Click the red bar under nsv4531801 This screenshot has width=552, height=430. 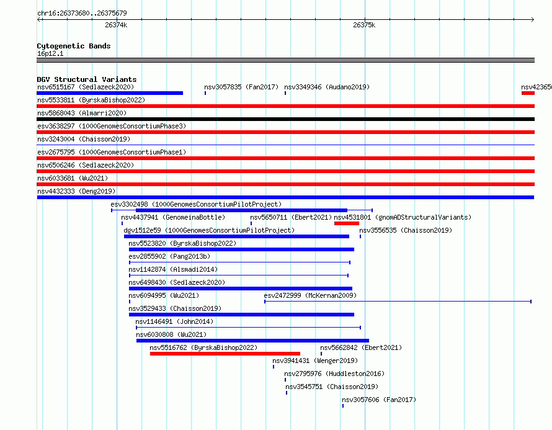coord(347,223)
